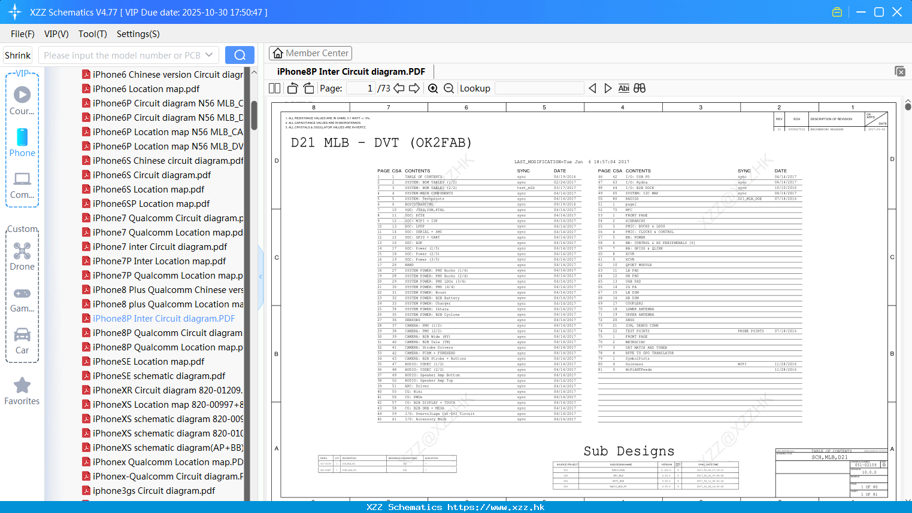912x513 pixels.
Task: Open the Tool(T) menu
Action: click(x=93, y=34)
